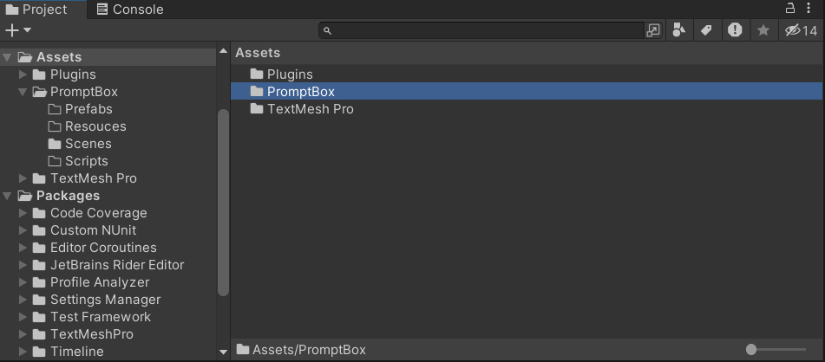Viewport: 825px width, 362px height.
Task: Toggle the panel lock icon
Action: [x=790, y=9]
